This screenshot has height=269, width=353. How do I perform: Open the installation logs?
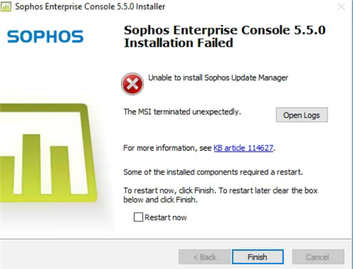[x=302, y=115]
